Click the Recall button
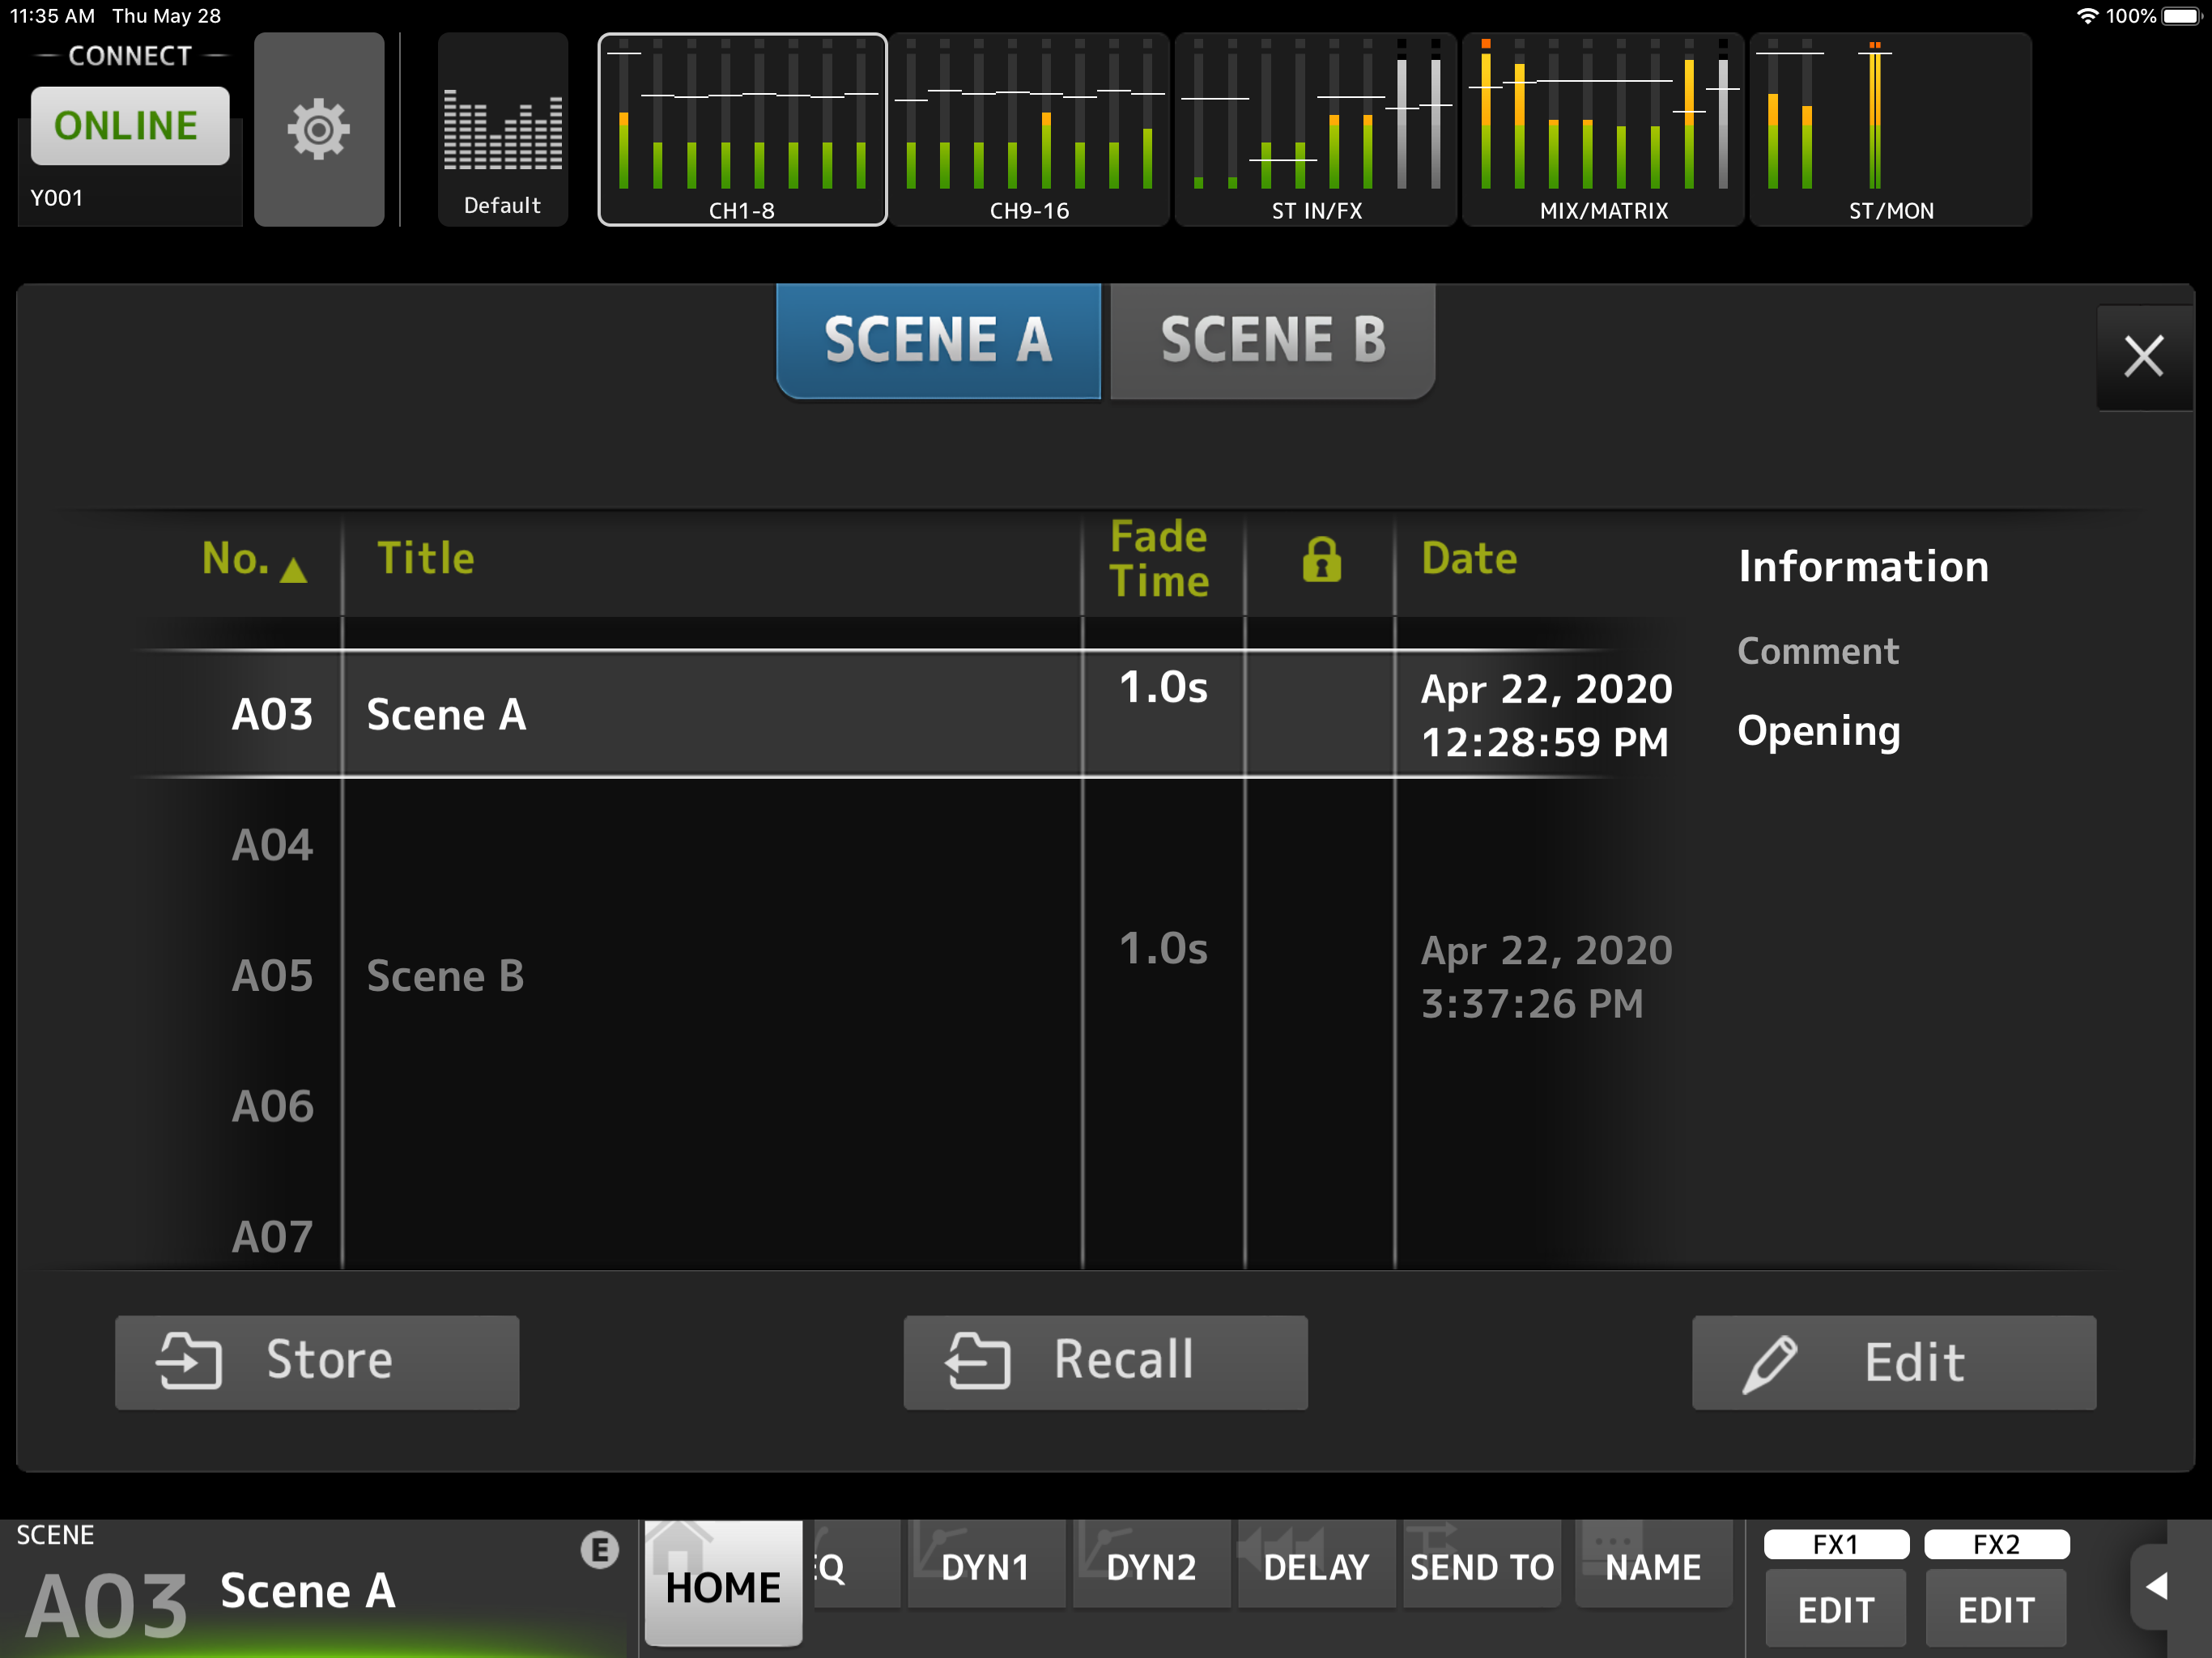2212x1658 pixels. coord(1105,1361)
